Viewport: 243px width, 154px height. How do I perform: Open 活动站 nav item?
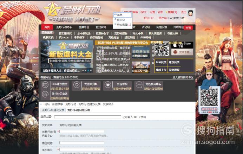[146, 27]
